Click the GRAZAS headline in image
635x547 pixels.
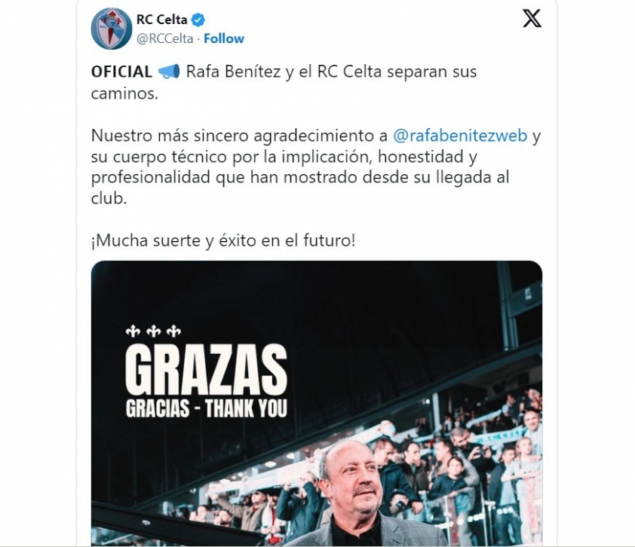[206, 370]
